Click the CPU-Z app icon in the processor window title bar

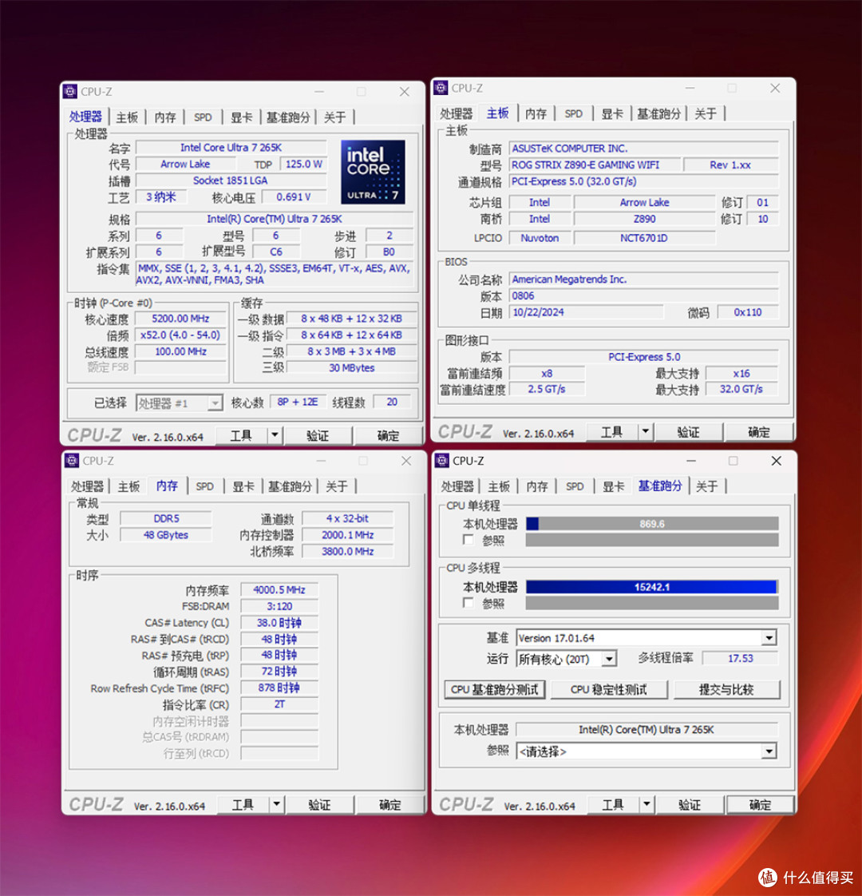(70, 91)
